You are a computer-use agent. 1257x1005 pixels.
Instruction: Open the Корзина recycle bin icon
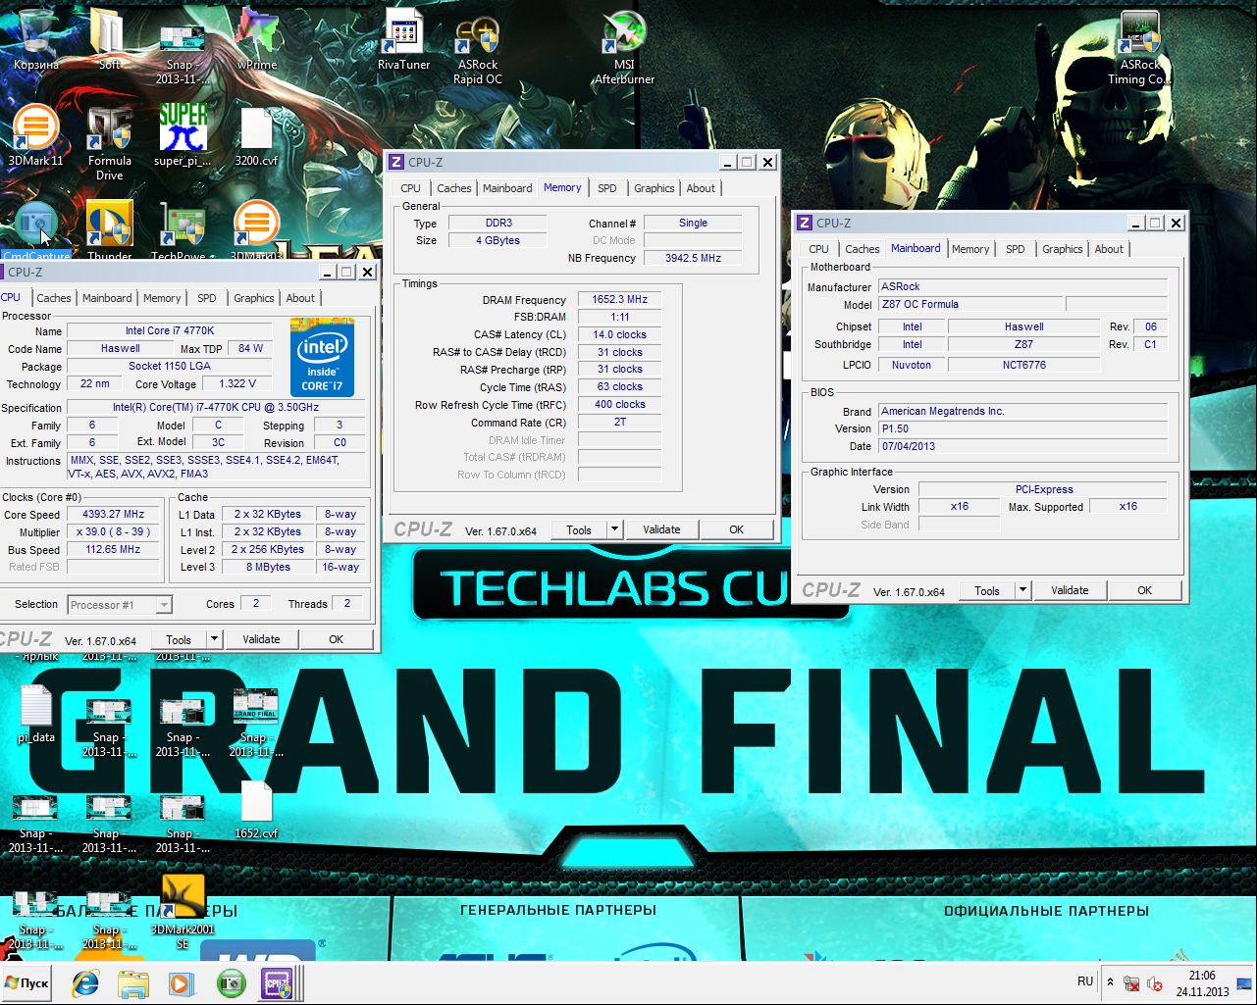pyautogui.click(x=36, y=39)
